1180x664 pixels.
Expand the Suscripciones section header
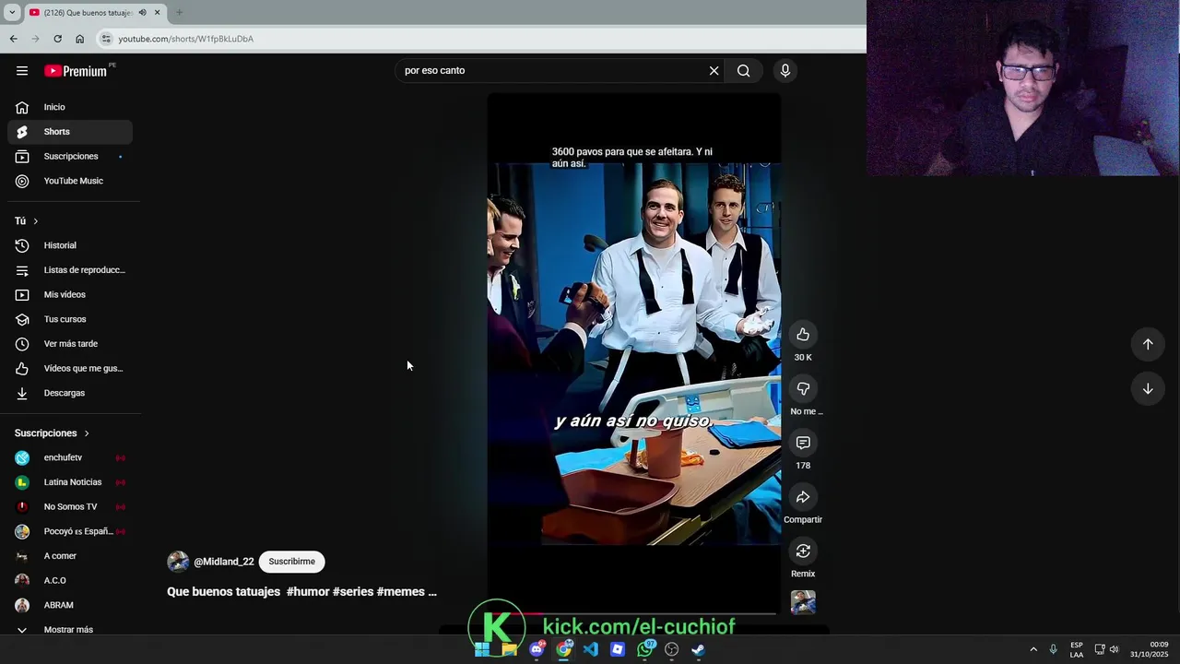[52, 433]
